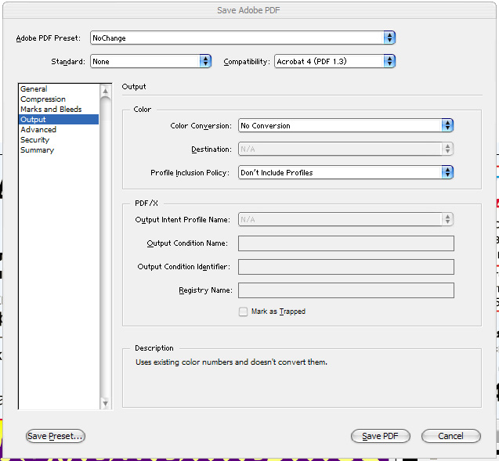
Task: Click the category list scroll down arrow
Action: 105,403
